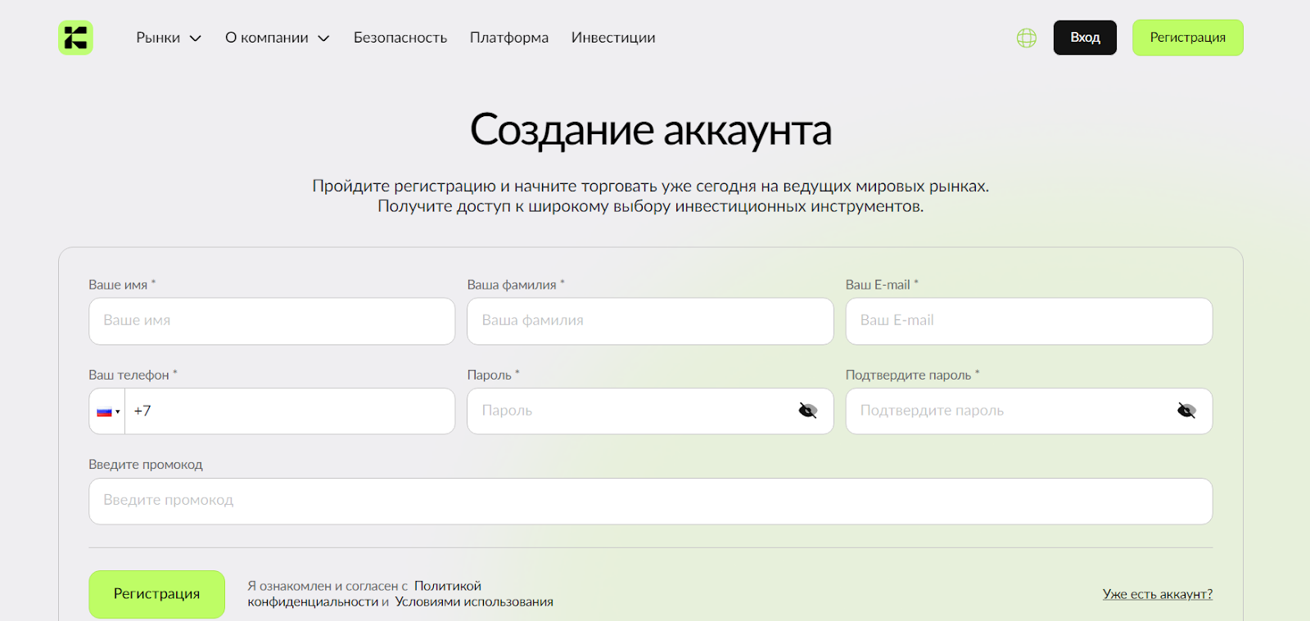Open Политикой конфиденциальности link
This screenshot has width=1310, height=621.
(x=364, y=594)
